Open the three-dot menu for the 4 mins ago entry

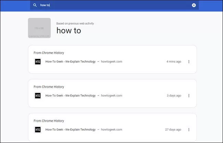click(x=189, y=62)
